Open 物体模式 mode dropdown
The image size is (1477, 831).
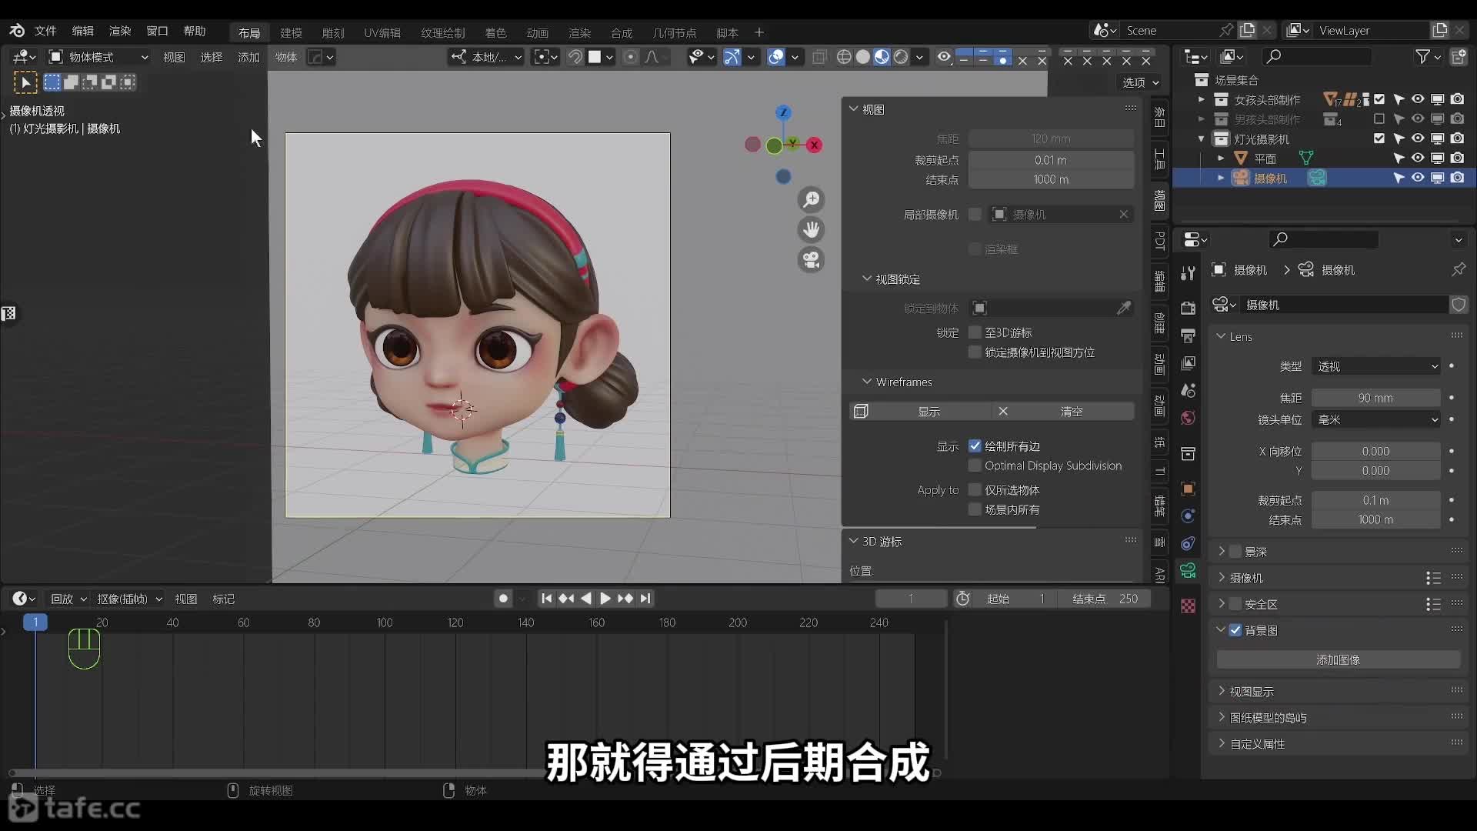[98, 57]
